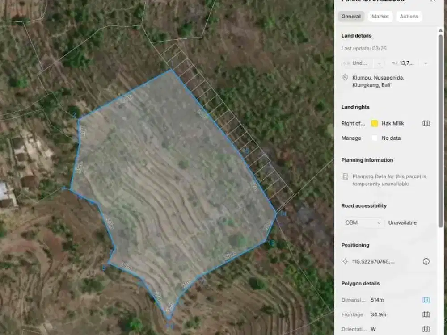Click the scrollbar up arrow
Screen dimensions: 447x335
click(440, 30)
